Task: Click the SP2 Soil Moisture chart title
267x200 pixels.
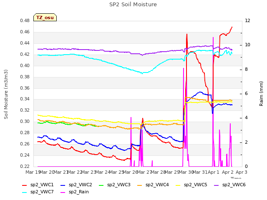Action: [x=133, y=5]
